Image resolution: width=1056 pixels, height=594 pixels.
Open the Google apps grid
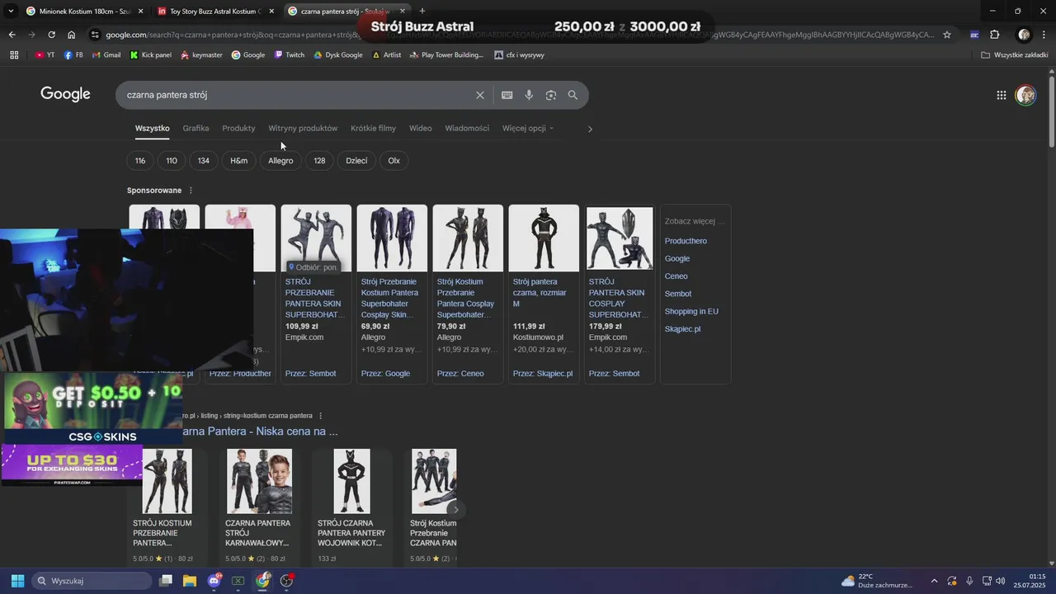[1002, 95]
